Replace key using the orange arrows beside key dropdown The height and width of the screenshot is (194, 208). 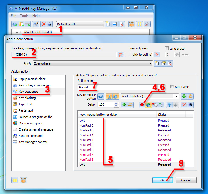(x=190, y=96)
